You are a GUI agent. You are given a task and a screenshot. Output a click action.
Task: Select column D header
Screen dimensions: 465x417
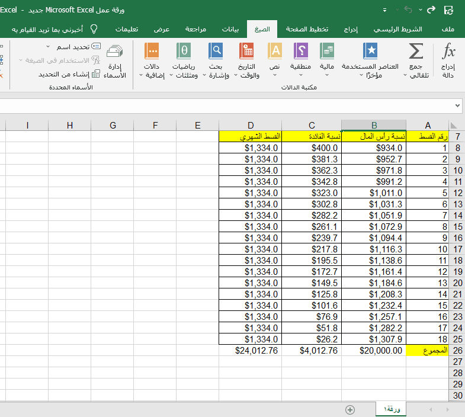point(251,125)
